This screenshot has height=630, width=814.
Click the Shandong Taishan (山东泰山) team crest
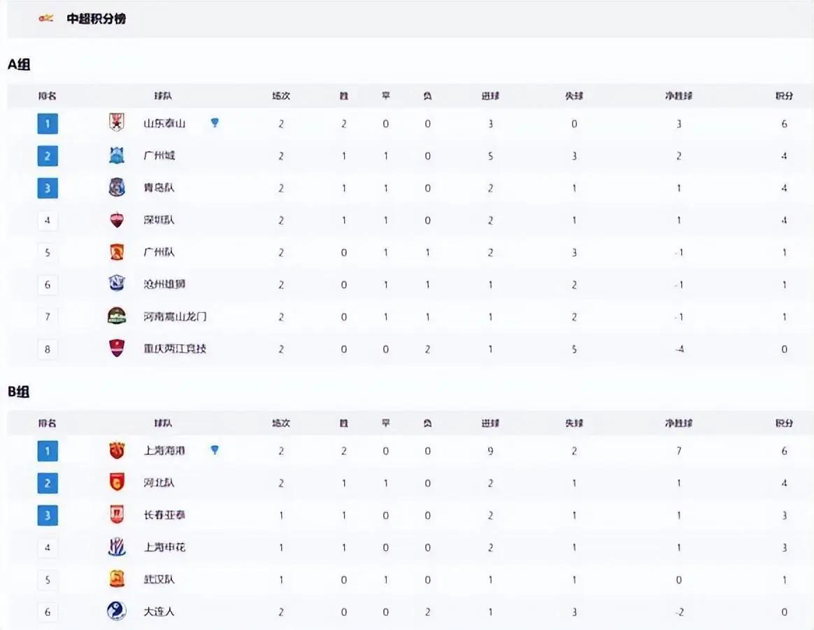pyautogui.click(x=117, y=122)
